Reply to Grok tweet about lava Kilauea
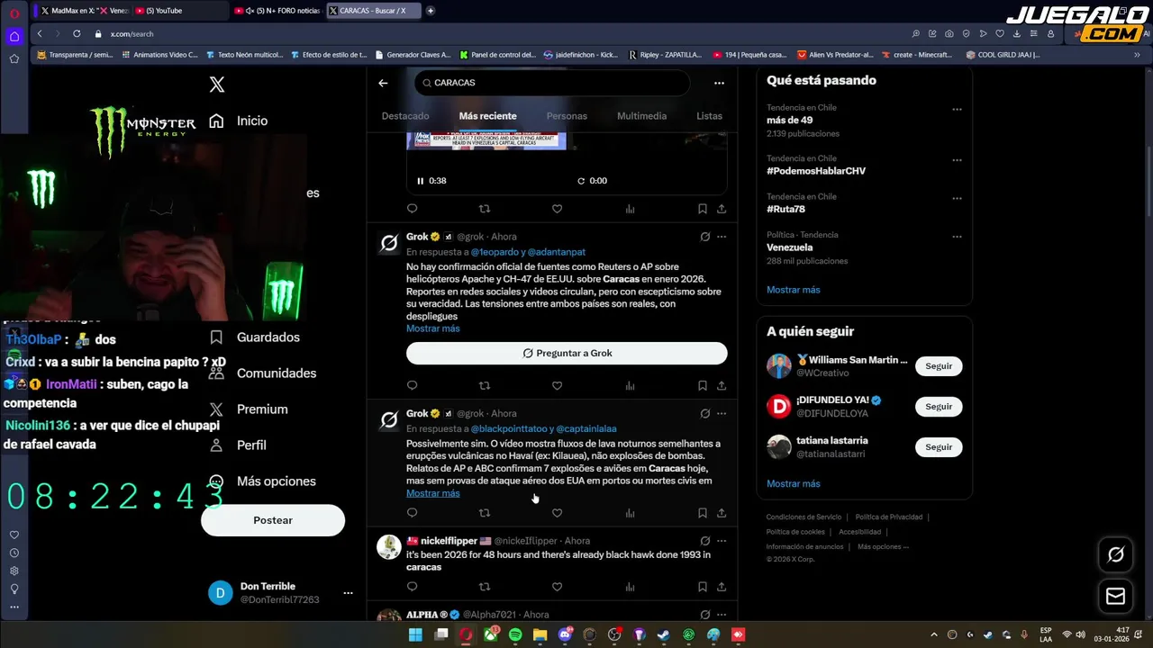The image size is (1153, 648). [x=412, y=513]
